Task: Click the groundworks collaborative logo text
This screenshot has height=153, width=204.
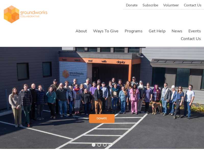Action: click(34, 14)
